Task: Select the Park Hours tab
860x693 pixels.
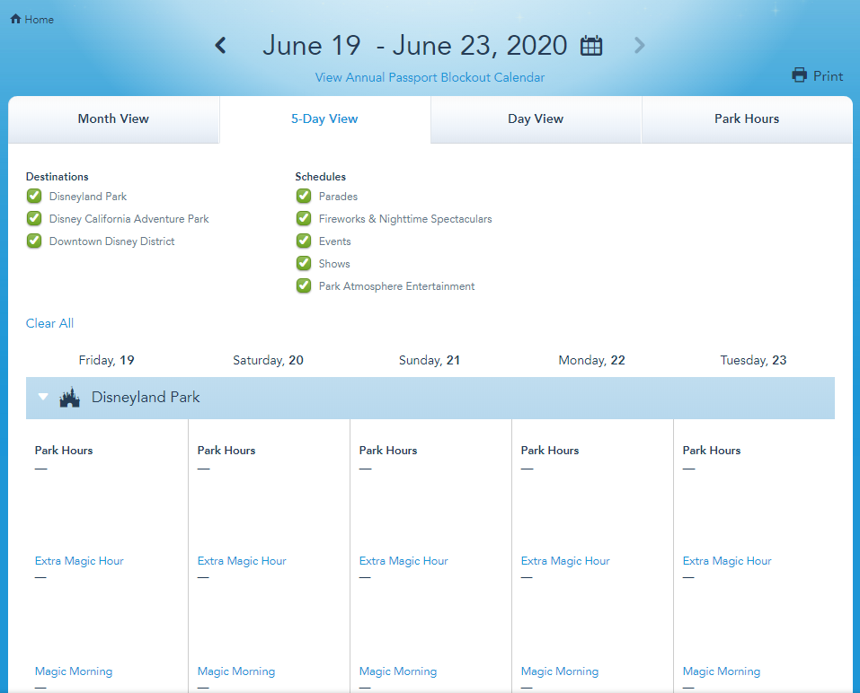Action: (747, 119)
